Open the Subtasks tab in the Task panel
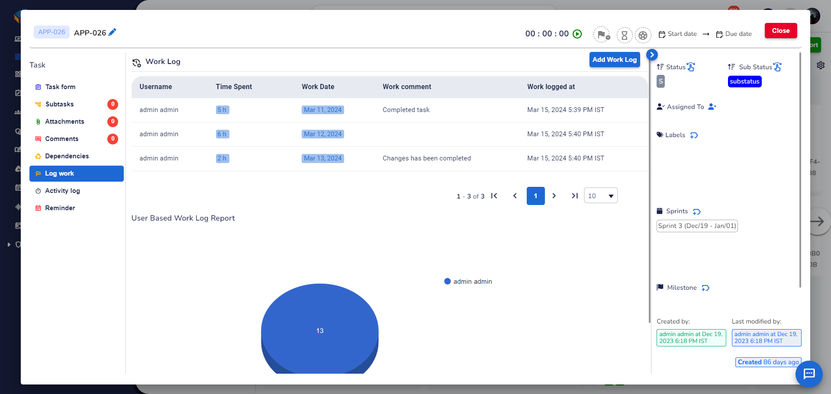This screenshot has height=394, width=831. (x=60, y=104)
